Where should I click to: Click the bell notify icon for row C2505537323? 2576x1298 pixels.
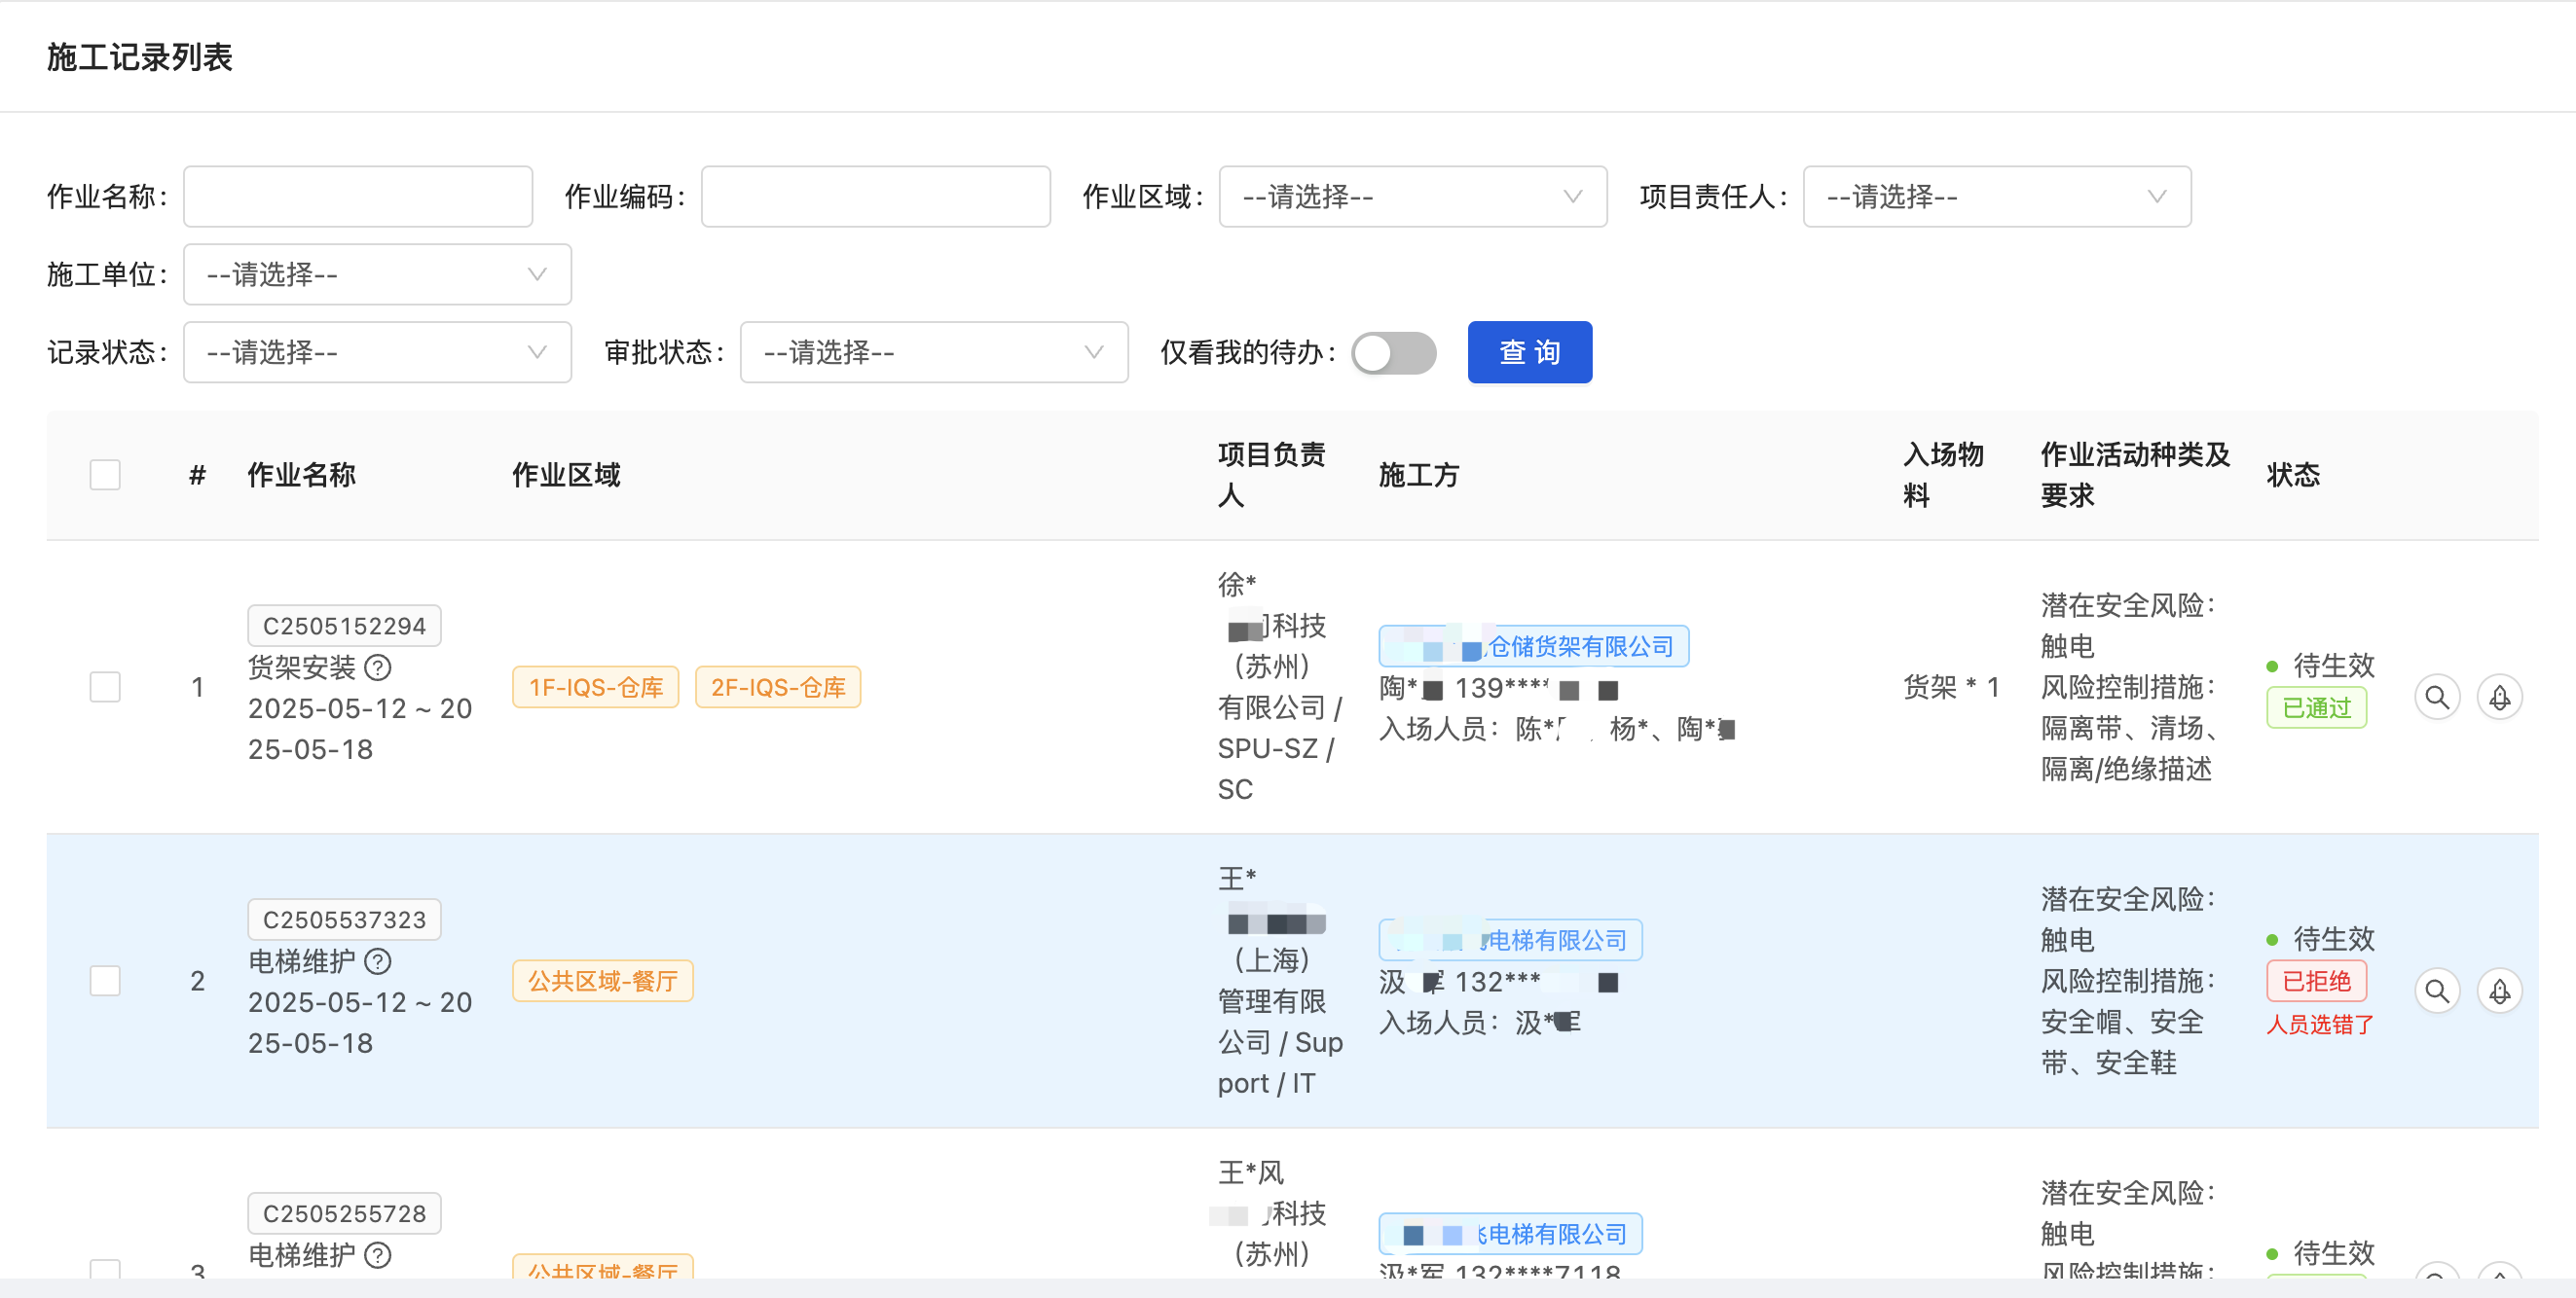click(2499, 991)
